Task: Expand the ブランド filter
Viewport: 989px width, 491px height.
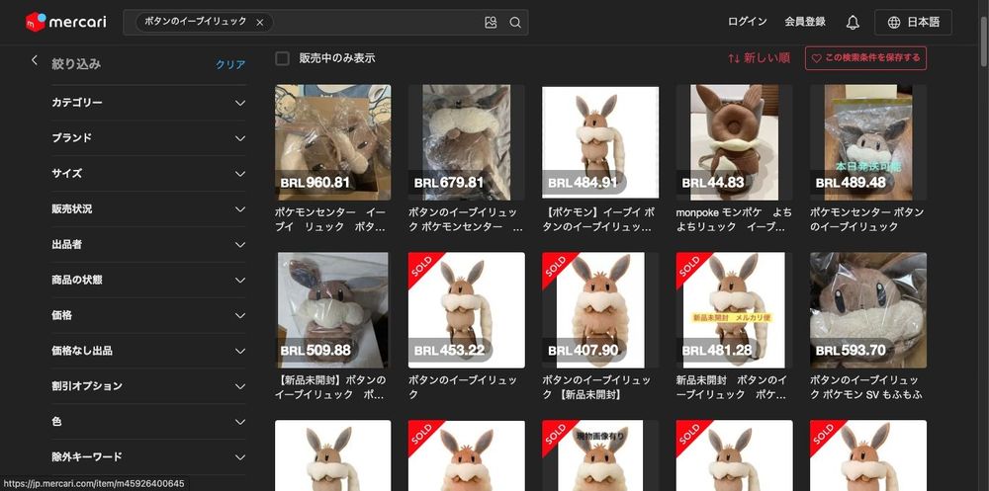Action: 149,138
